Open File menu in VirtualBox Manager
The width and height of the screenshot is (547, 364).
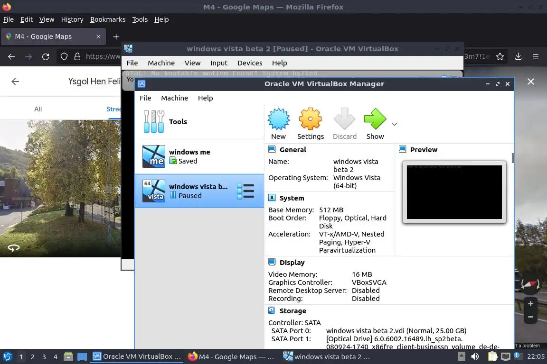click(x=145, y=98)
